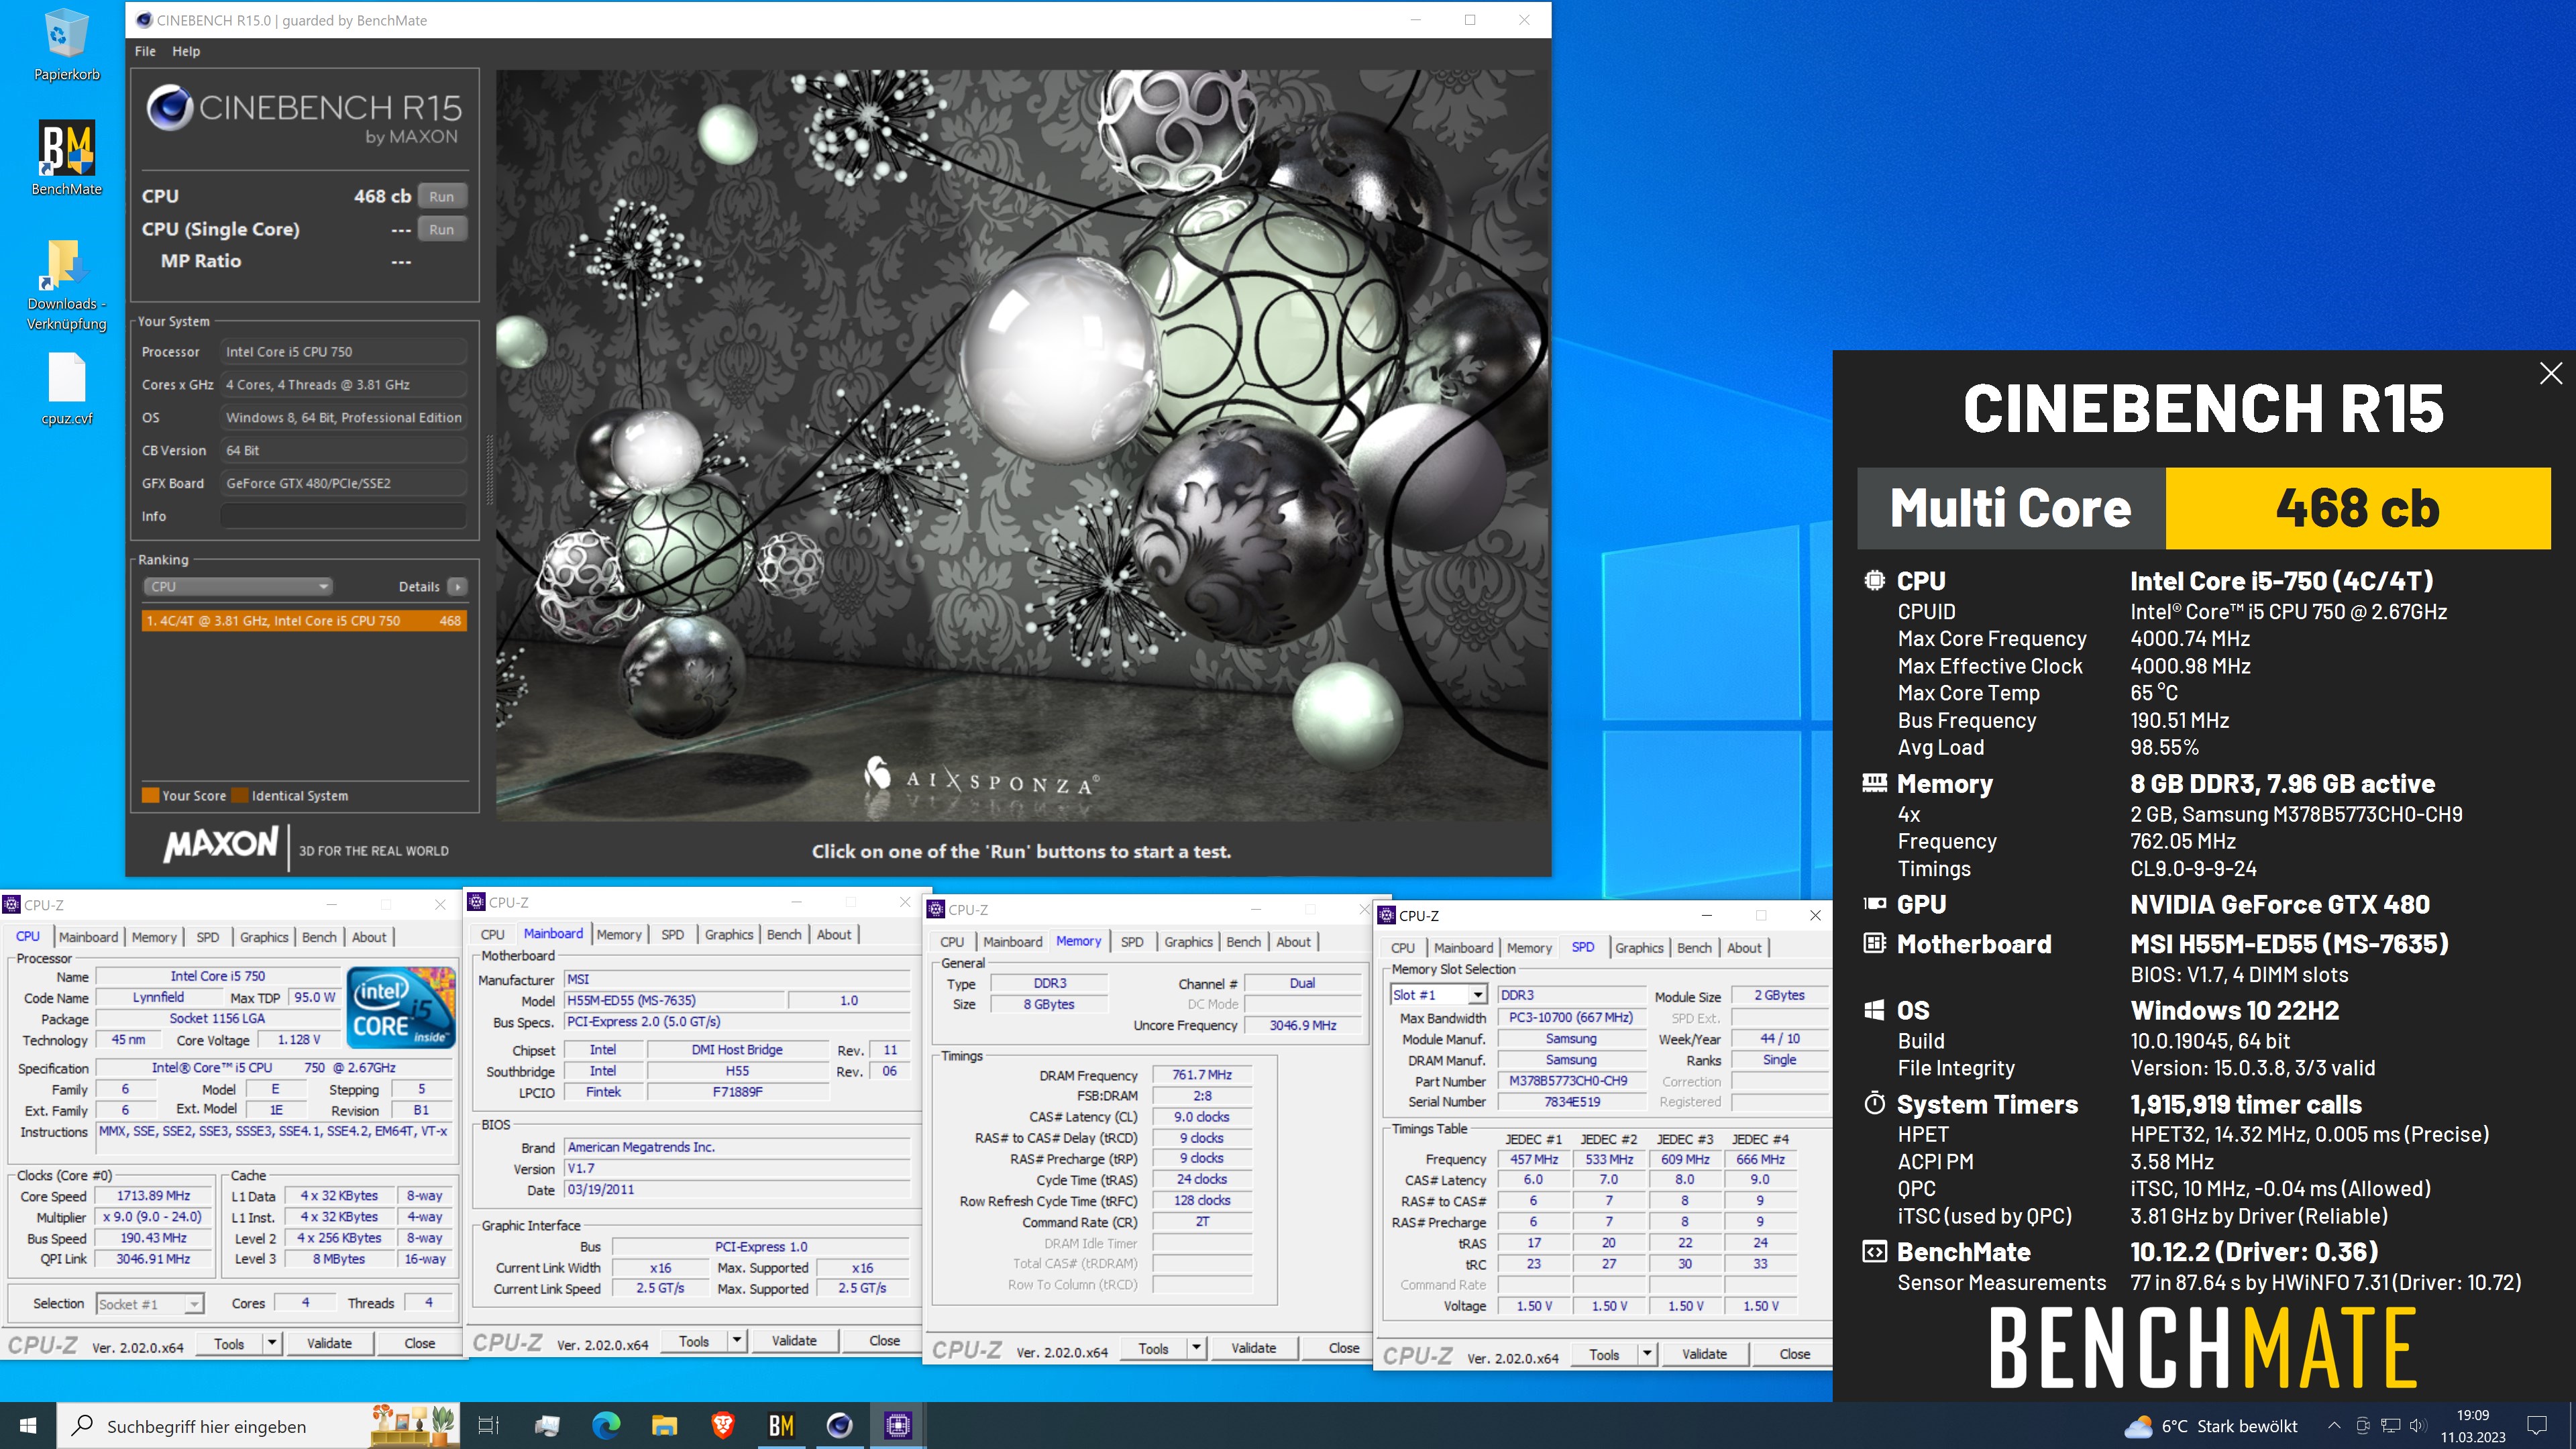Open File Explorer from the taskbar
The image size is (2576, 1449).
(664, 1425)
